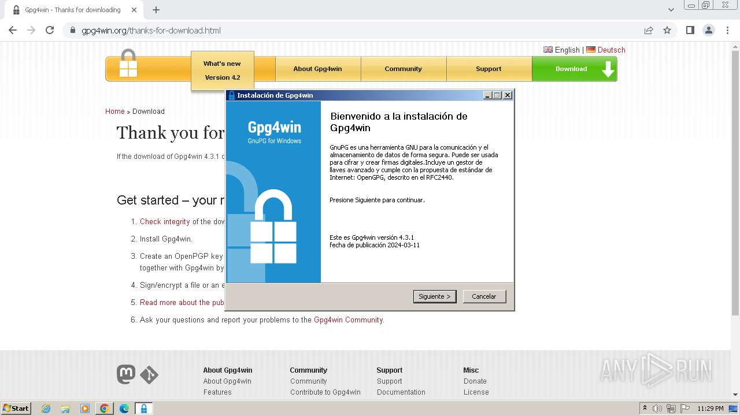740x416 pixels.
Task: Open footer Community link under Community heading
Action: click(308, 381)
